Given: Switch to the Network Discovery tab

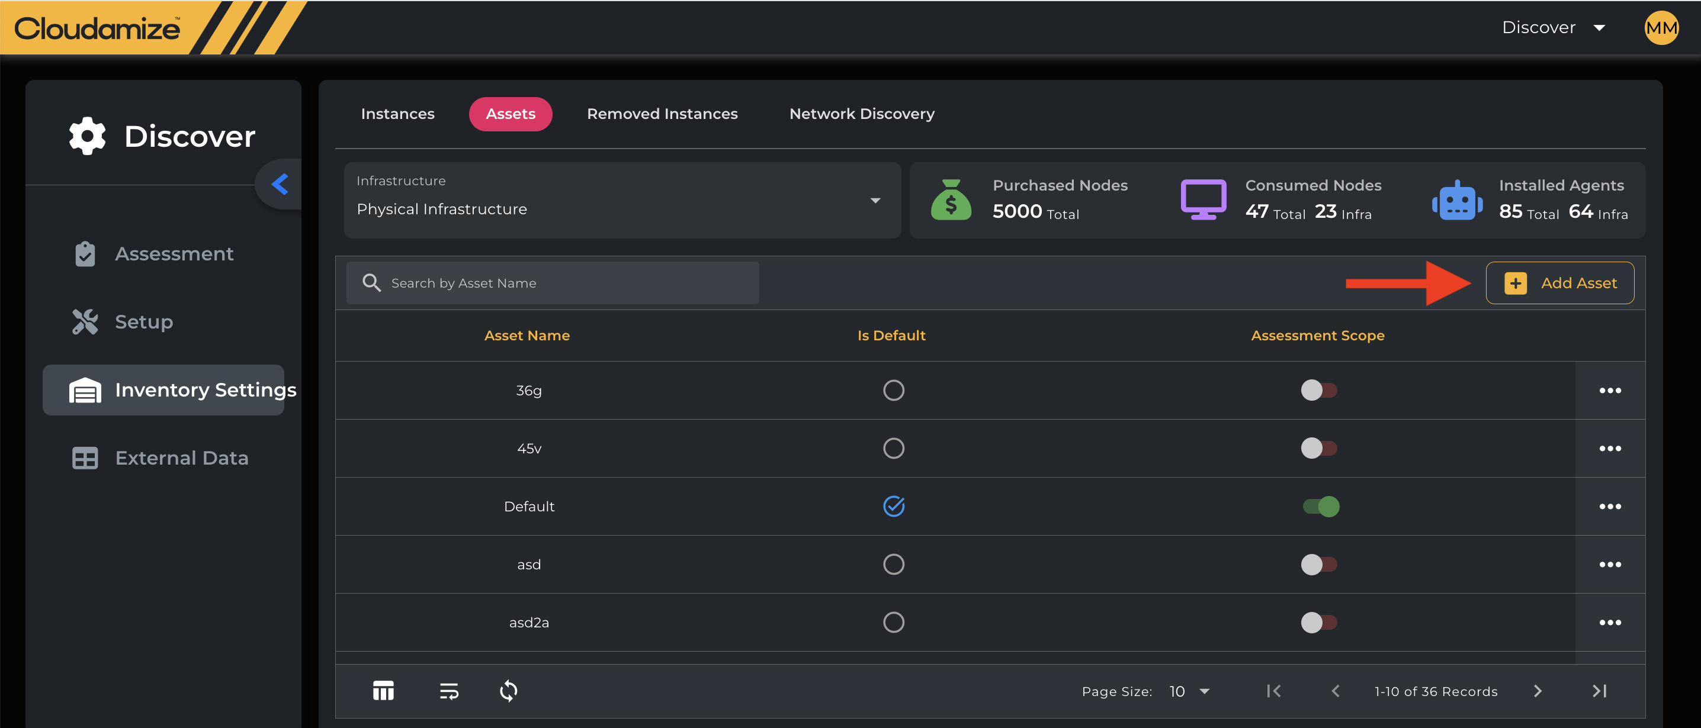Looking at the screenshot, I should [x=861, y=114].
